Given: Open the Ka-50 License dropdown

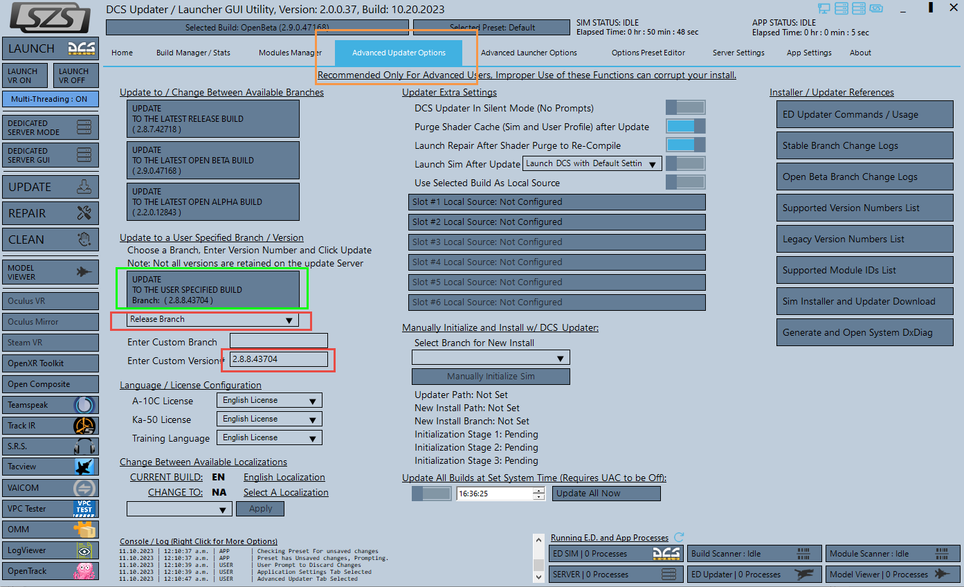Looking at the screenshot, I should click(269, 419).
